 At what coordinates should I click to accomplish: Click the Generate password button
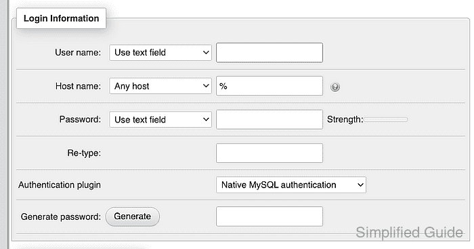click(x=133, y=217)
